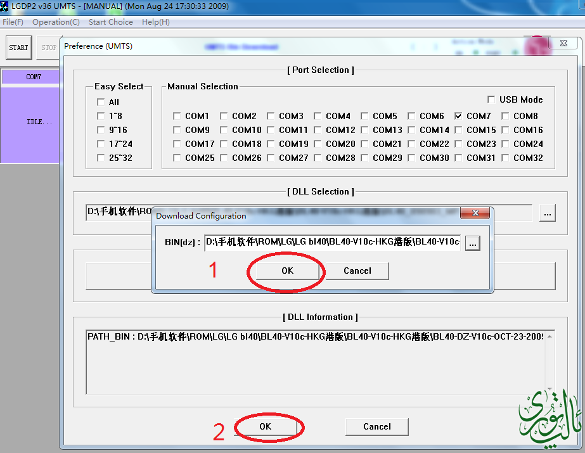This screenshot has width=585, height=453.
Task: Select the COM7 port panel header
Action: 30,77
